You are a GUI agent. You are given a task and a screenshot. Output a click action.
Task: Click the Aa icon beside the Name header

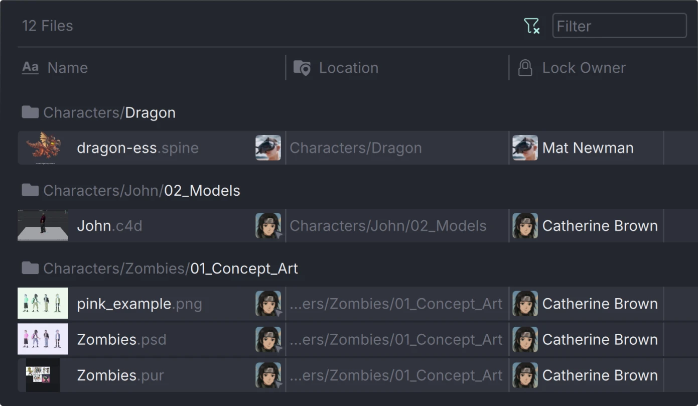[30, 68]
